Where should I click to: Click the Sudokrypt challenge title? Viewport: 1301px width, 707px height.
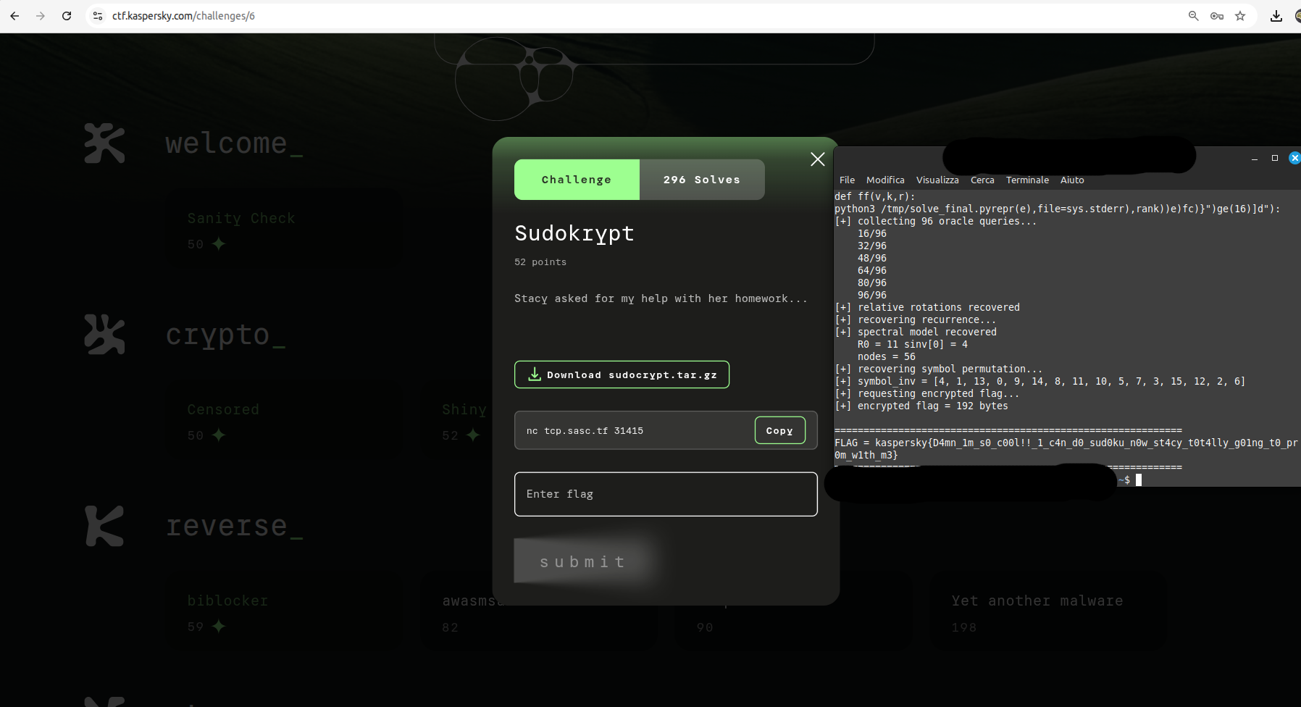click(x=574, y=233)
